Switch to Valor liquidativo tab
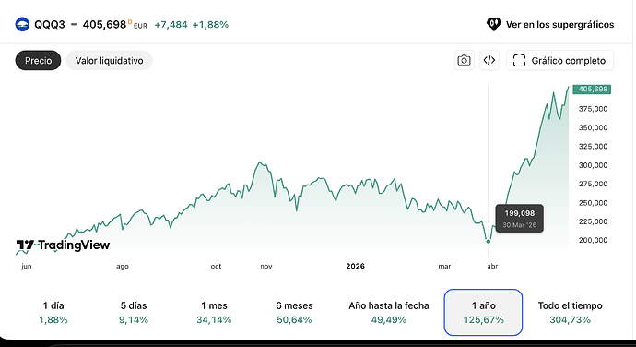 coord(109,61)
